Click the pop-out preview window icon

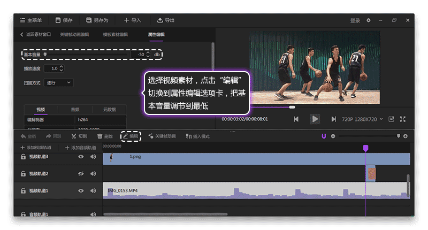(x=391, y=119)
